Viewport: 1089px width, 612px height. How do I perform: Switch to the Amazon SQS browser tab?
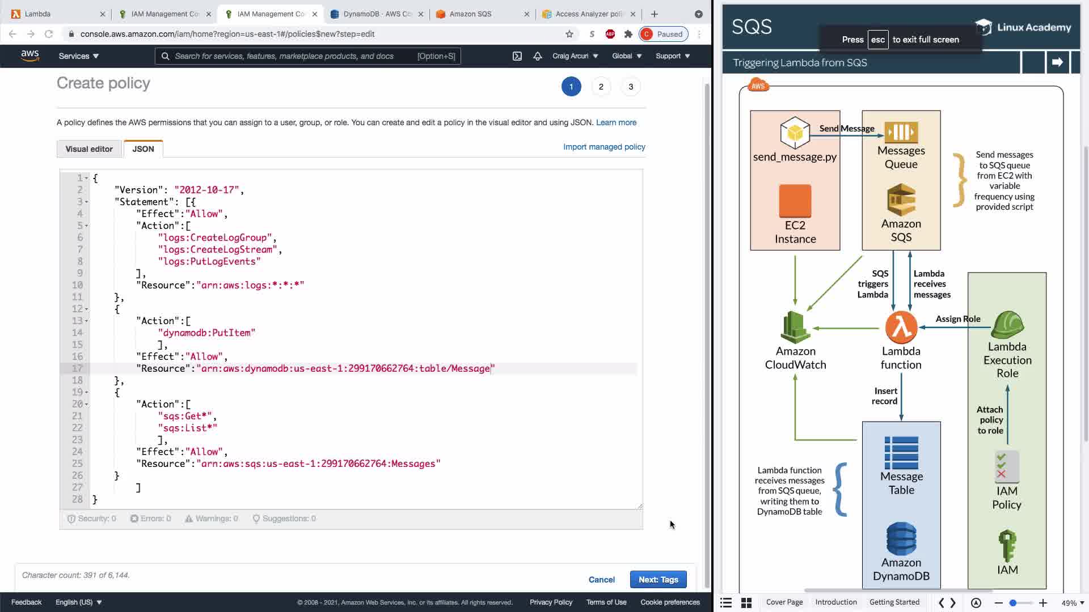pos(470,14)
